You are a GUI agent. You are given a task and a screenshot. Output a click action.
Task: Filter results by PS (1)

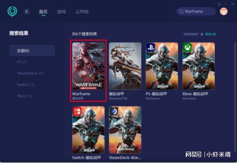click(22, 62)
